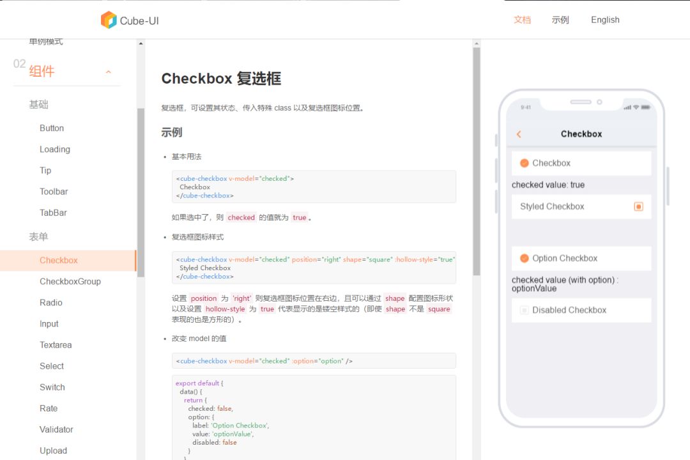Open the Switch component page
Viewport: 690px width, 460px height.
[x=52, y=387]
